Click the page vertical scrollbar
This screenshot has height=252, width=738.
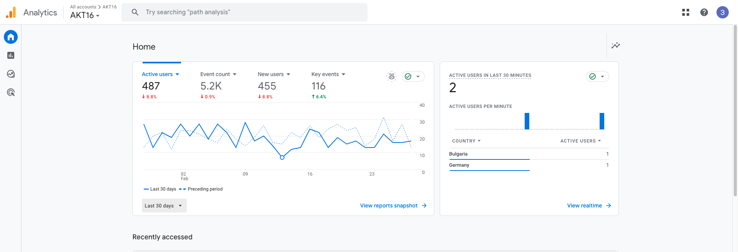pos(735,111)
